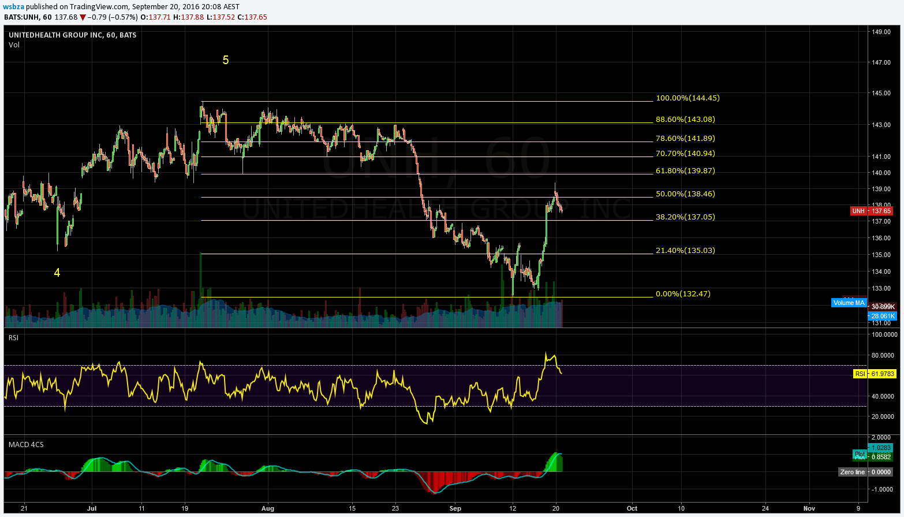Click Sep on the time axis
Viewport: 904px width, 517px height.
455,508
